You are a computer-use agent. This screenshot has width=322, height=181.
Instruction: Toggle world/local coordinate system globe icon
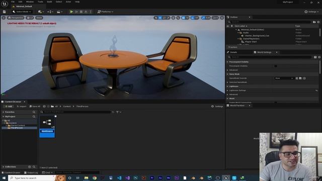[x=174, y=18]
